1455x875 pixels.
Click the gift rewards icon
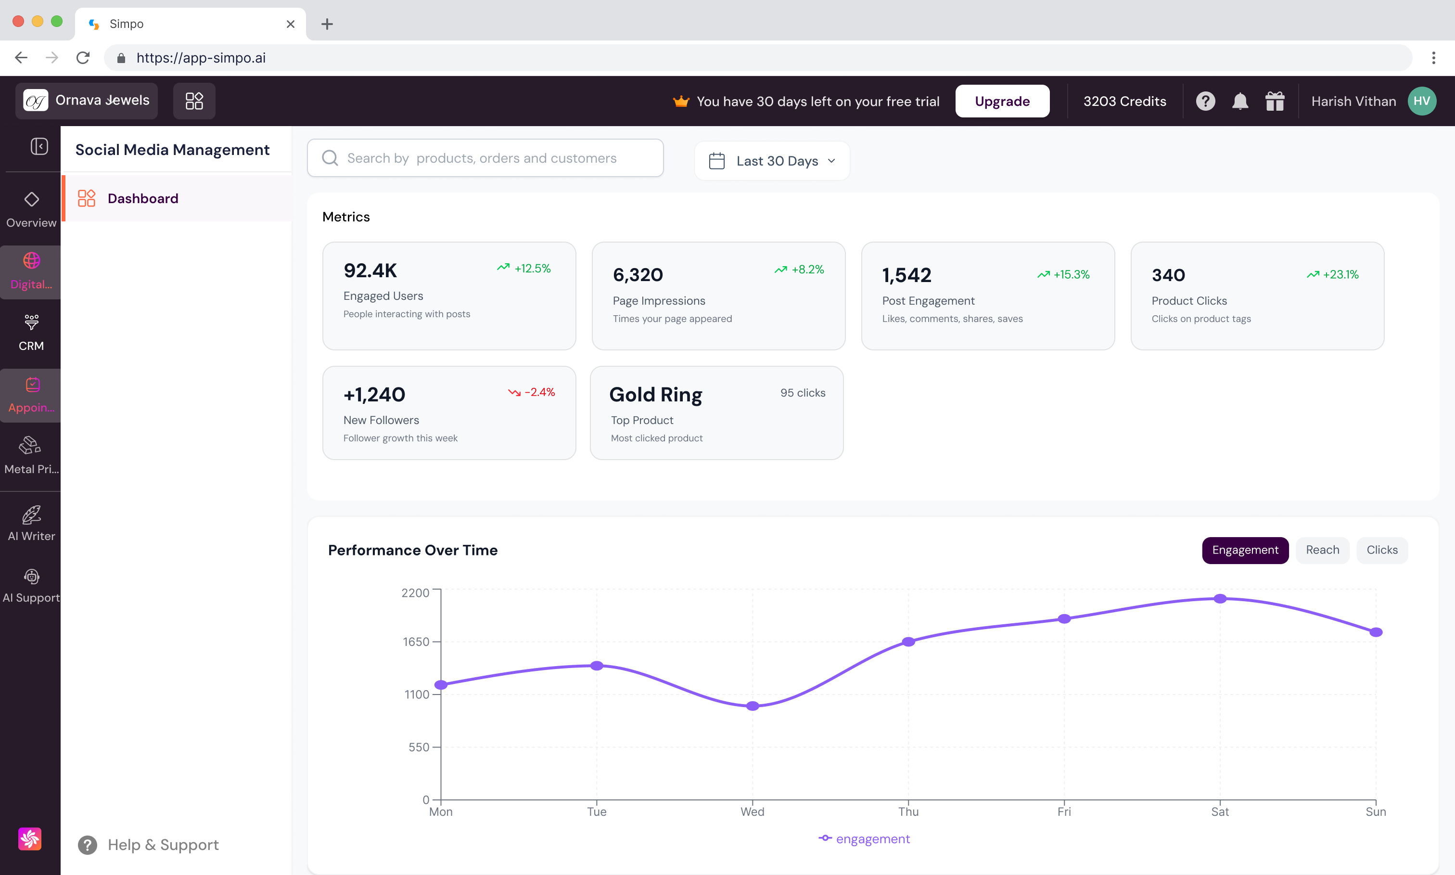point(1275,102)
